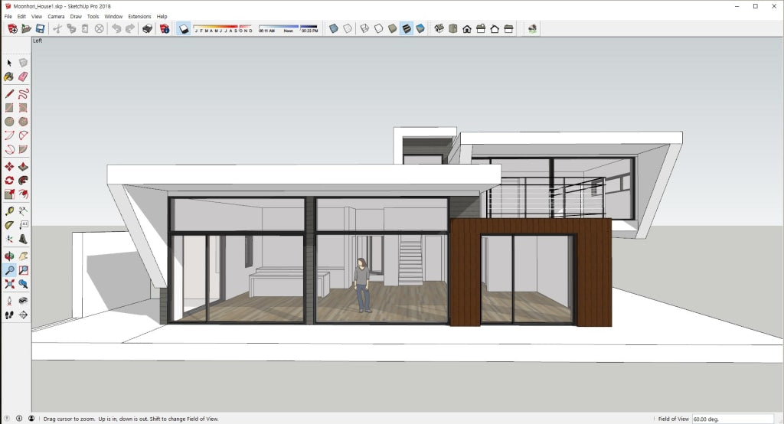Image resolution: width=784 pixels, height=424 pixels.
Task: Activate the Move tool
Action: pos(9,167)
